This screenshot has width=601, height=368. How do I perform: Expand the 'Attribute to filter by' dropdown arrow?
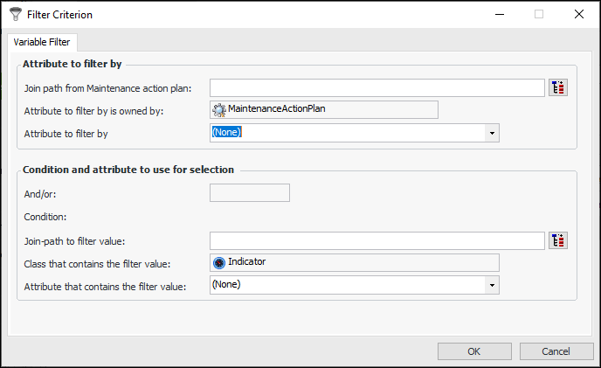pos(493,133)
